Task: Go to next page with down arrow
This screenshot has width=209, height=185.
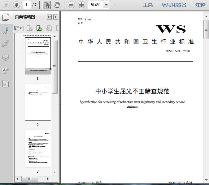Action: tap(16, 5)
